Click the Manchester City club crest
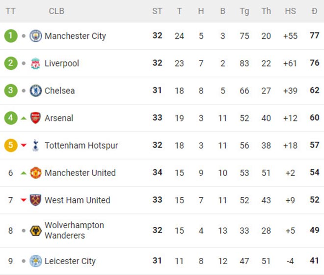The height and width of the screenshot is (275, 324). tap(36, 36)
